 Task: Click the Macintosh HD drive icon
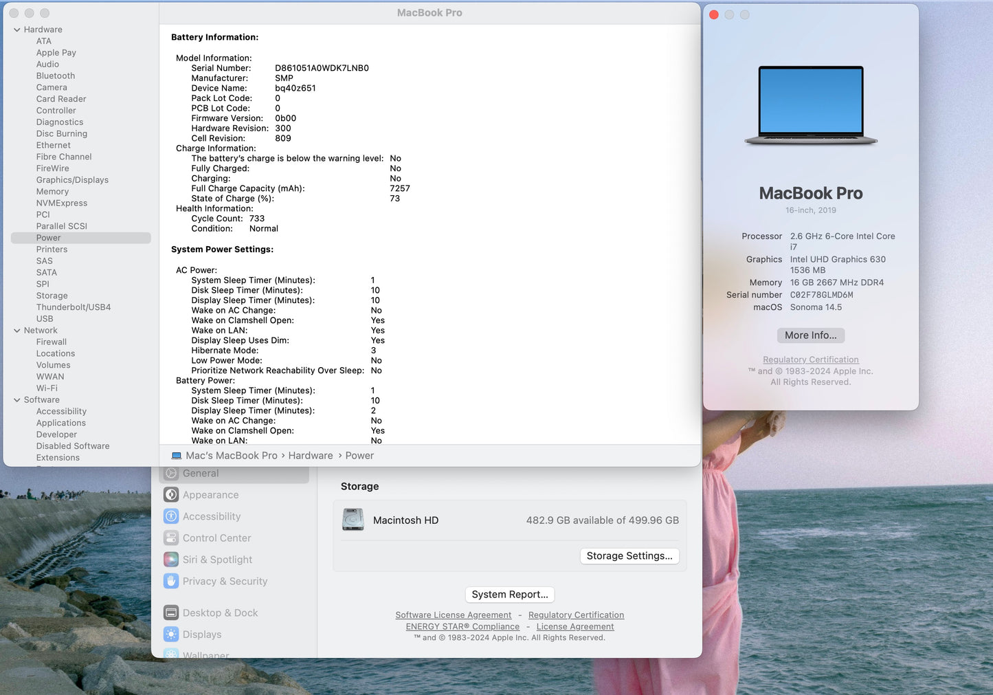[353, 520]
